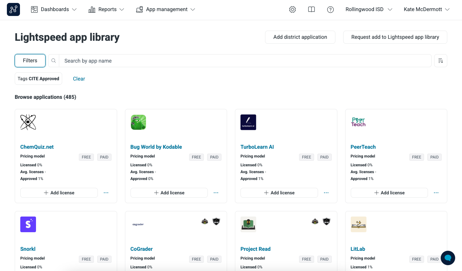
Task: Toggle FREE pricing on the PeerTeach card
Action: [416, 157]
